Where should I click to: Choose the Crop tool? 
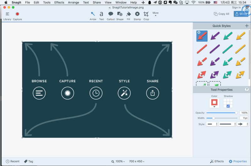(x=146, y=16)
